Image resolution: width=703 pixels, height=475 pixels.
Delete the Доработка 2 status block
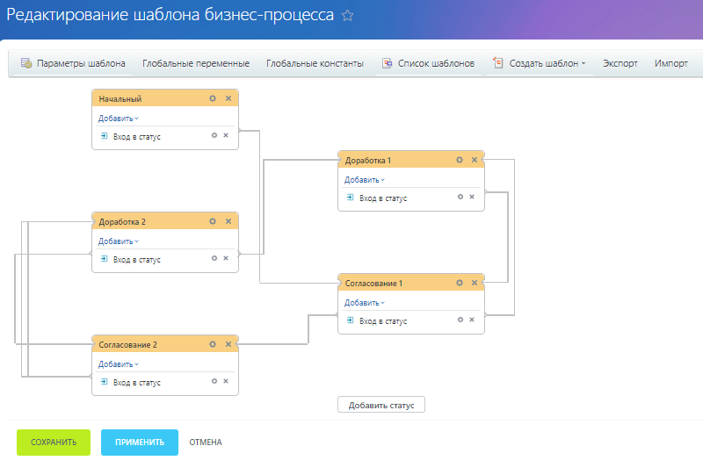pos(228,221)
